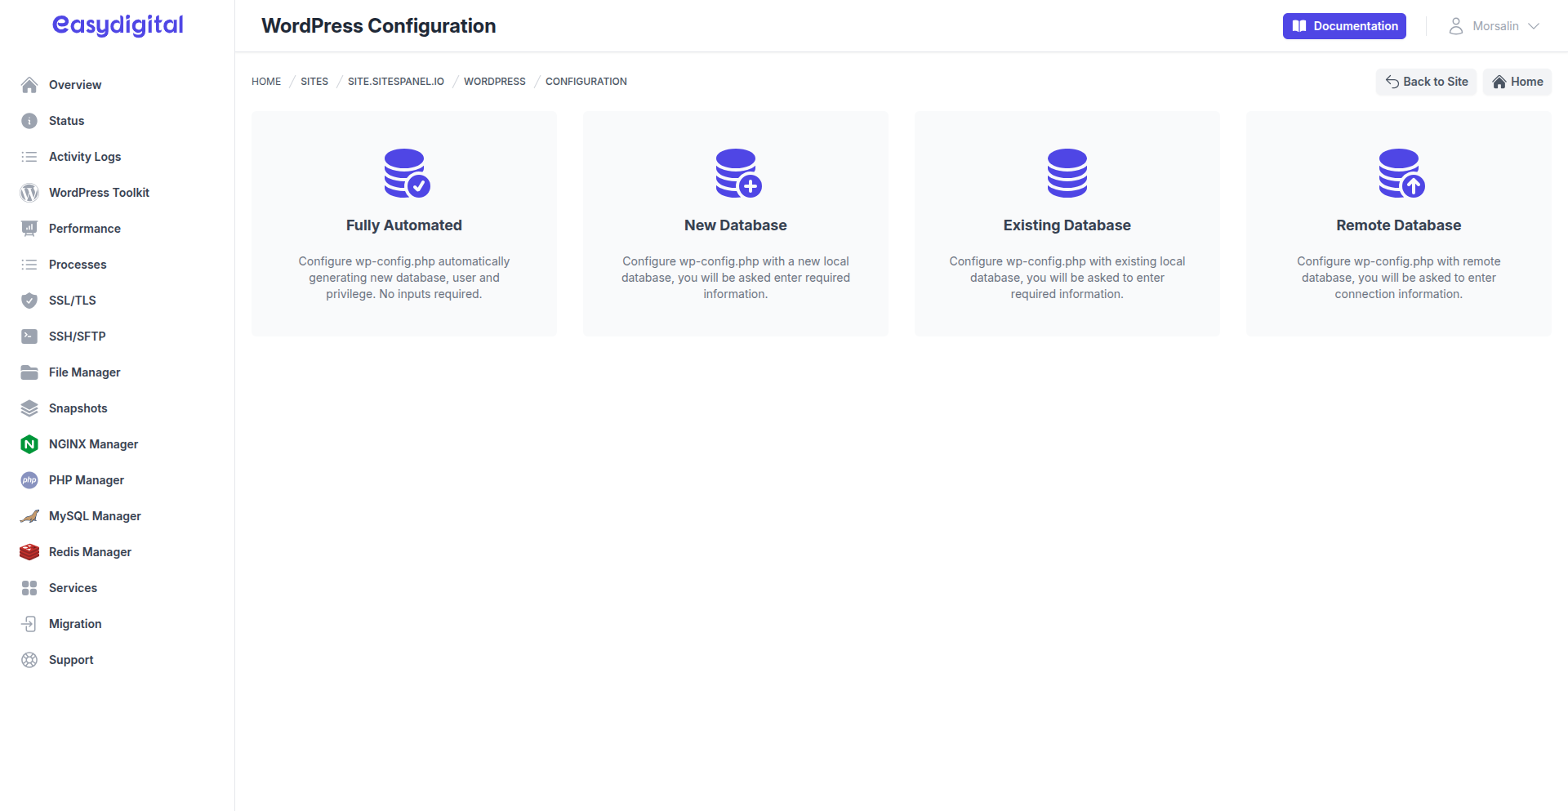
Task: Open the Documentation button
Action: pos(1343,25)
